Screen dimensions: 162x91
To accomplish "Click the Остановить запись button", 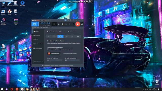I will click(x=54, y=53).
